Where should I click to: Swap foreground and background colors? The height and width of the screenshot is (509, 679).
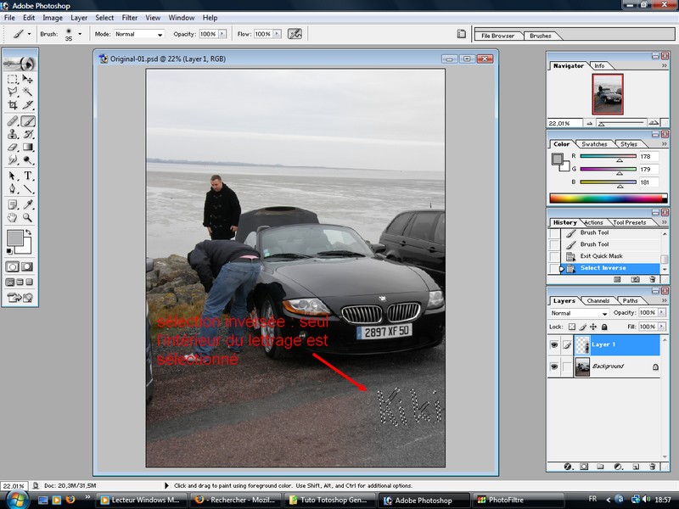(29, 232)
